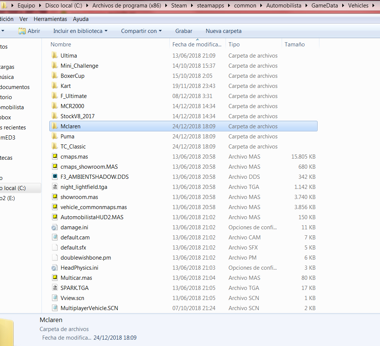The height and width of the screenshot is (346, 380).
Task: Click the Nueva carpeta button
Action: (x=223, y=31)
